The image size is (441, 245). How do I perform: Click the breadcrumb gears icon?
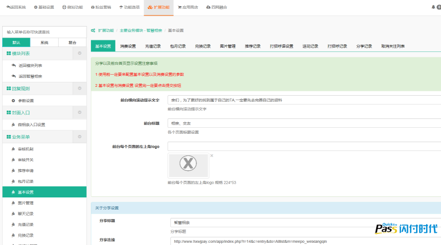click(x=93, y=30)
